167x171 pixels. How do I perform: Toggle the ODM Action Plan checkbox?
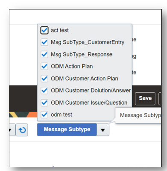point(44,66)
